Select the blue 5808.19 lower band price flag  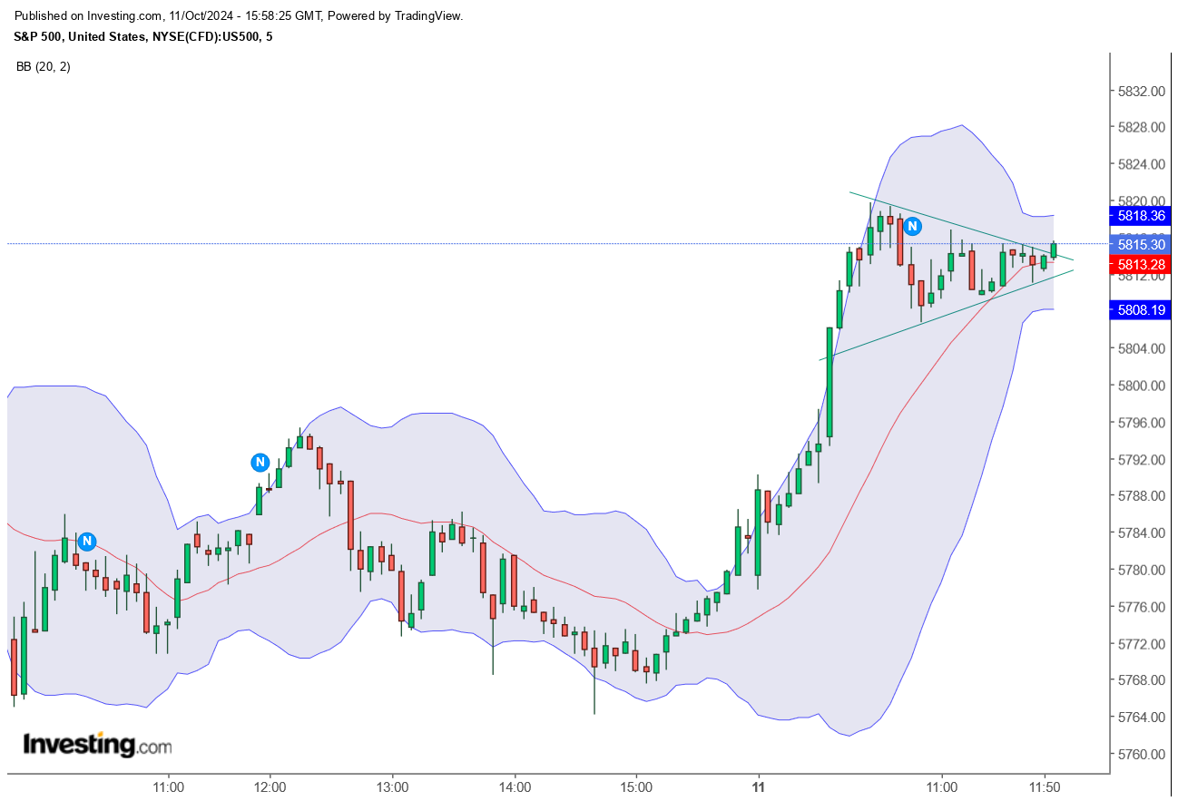tap(1140, 310)
